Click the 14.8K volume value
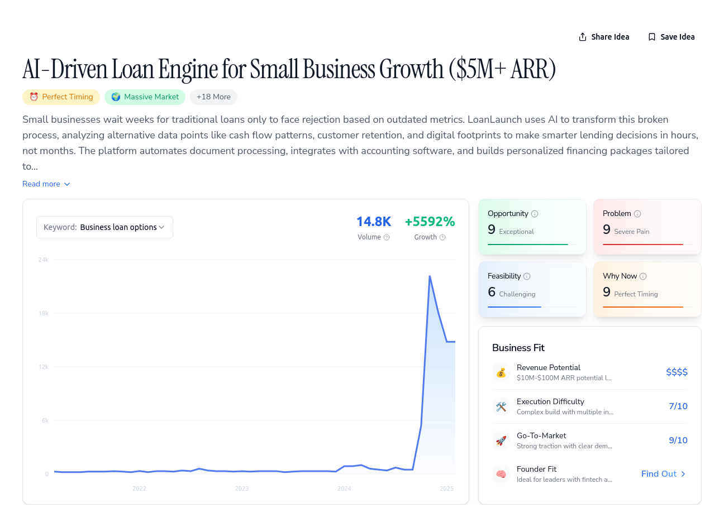724x527 pixels. [374, 222]
